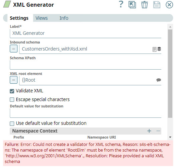Viewport: 174px width, 168px height.
Task: Save settings with the floppy disk icon
Action: (x=157, y=5)
